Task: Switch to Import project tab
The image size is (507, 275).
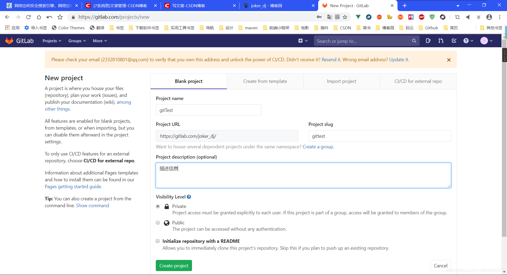Action: 341,81
